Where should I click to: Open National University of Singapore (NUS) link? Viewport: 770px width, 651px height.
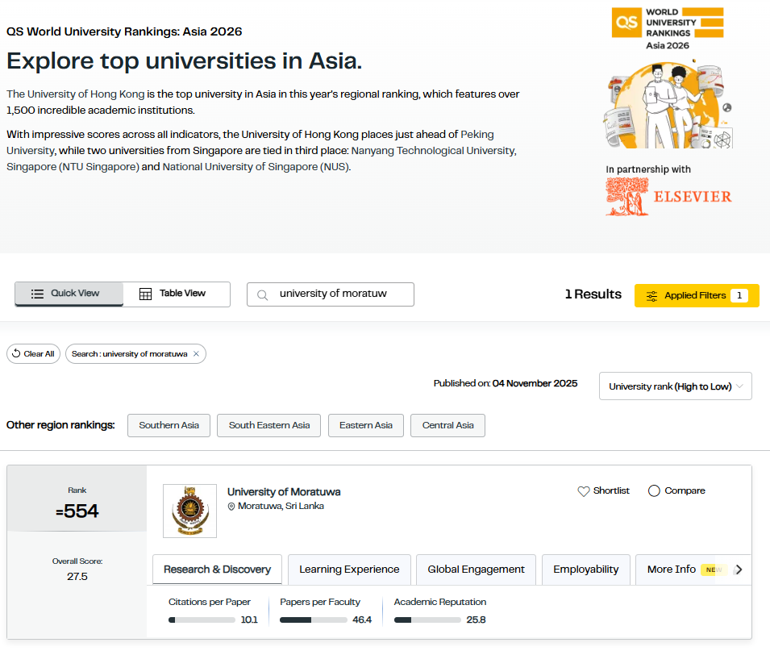tap(256, 167)
